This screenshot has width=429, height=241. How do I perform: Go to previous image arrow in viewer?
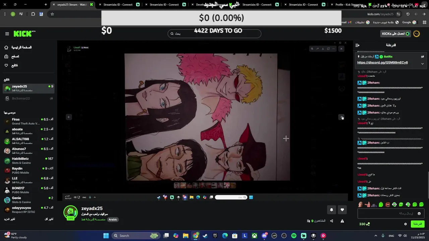click(69, 117)
